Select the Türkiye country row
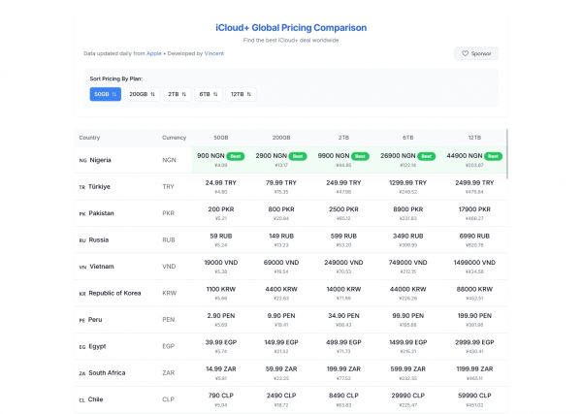 [291, 186]
